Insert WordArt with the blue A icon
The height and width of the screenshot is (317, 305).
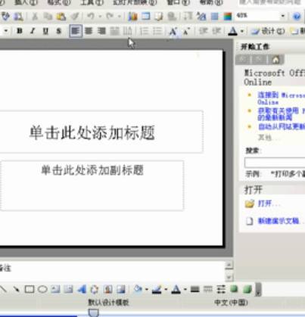coord(82,289)
